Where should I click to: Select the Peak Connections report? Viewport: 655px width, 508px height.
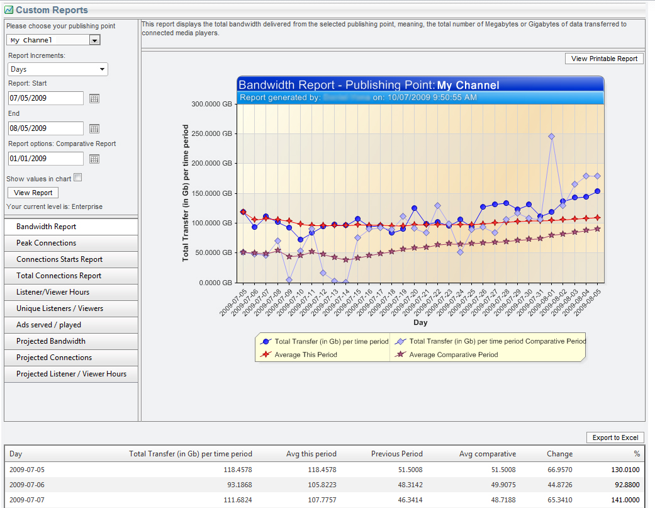(x=70, y=243)
